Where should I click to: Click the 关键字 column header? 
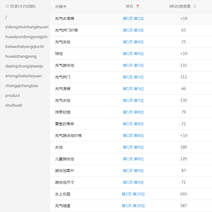click(x=61, y=7)
